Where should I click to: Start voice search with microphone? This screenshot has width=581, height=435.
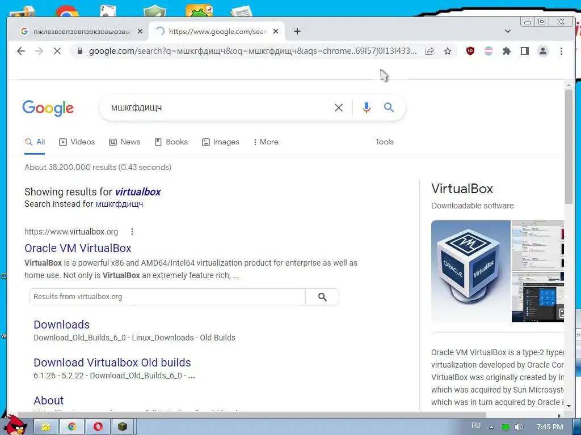[x=367, y=108]
